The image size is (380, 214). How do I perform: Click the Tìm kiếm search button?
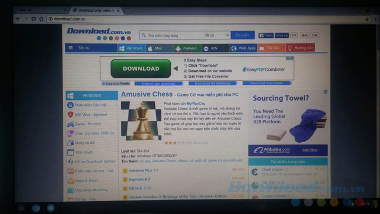[243, 35]
